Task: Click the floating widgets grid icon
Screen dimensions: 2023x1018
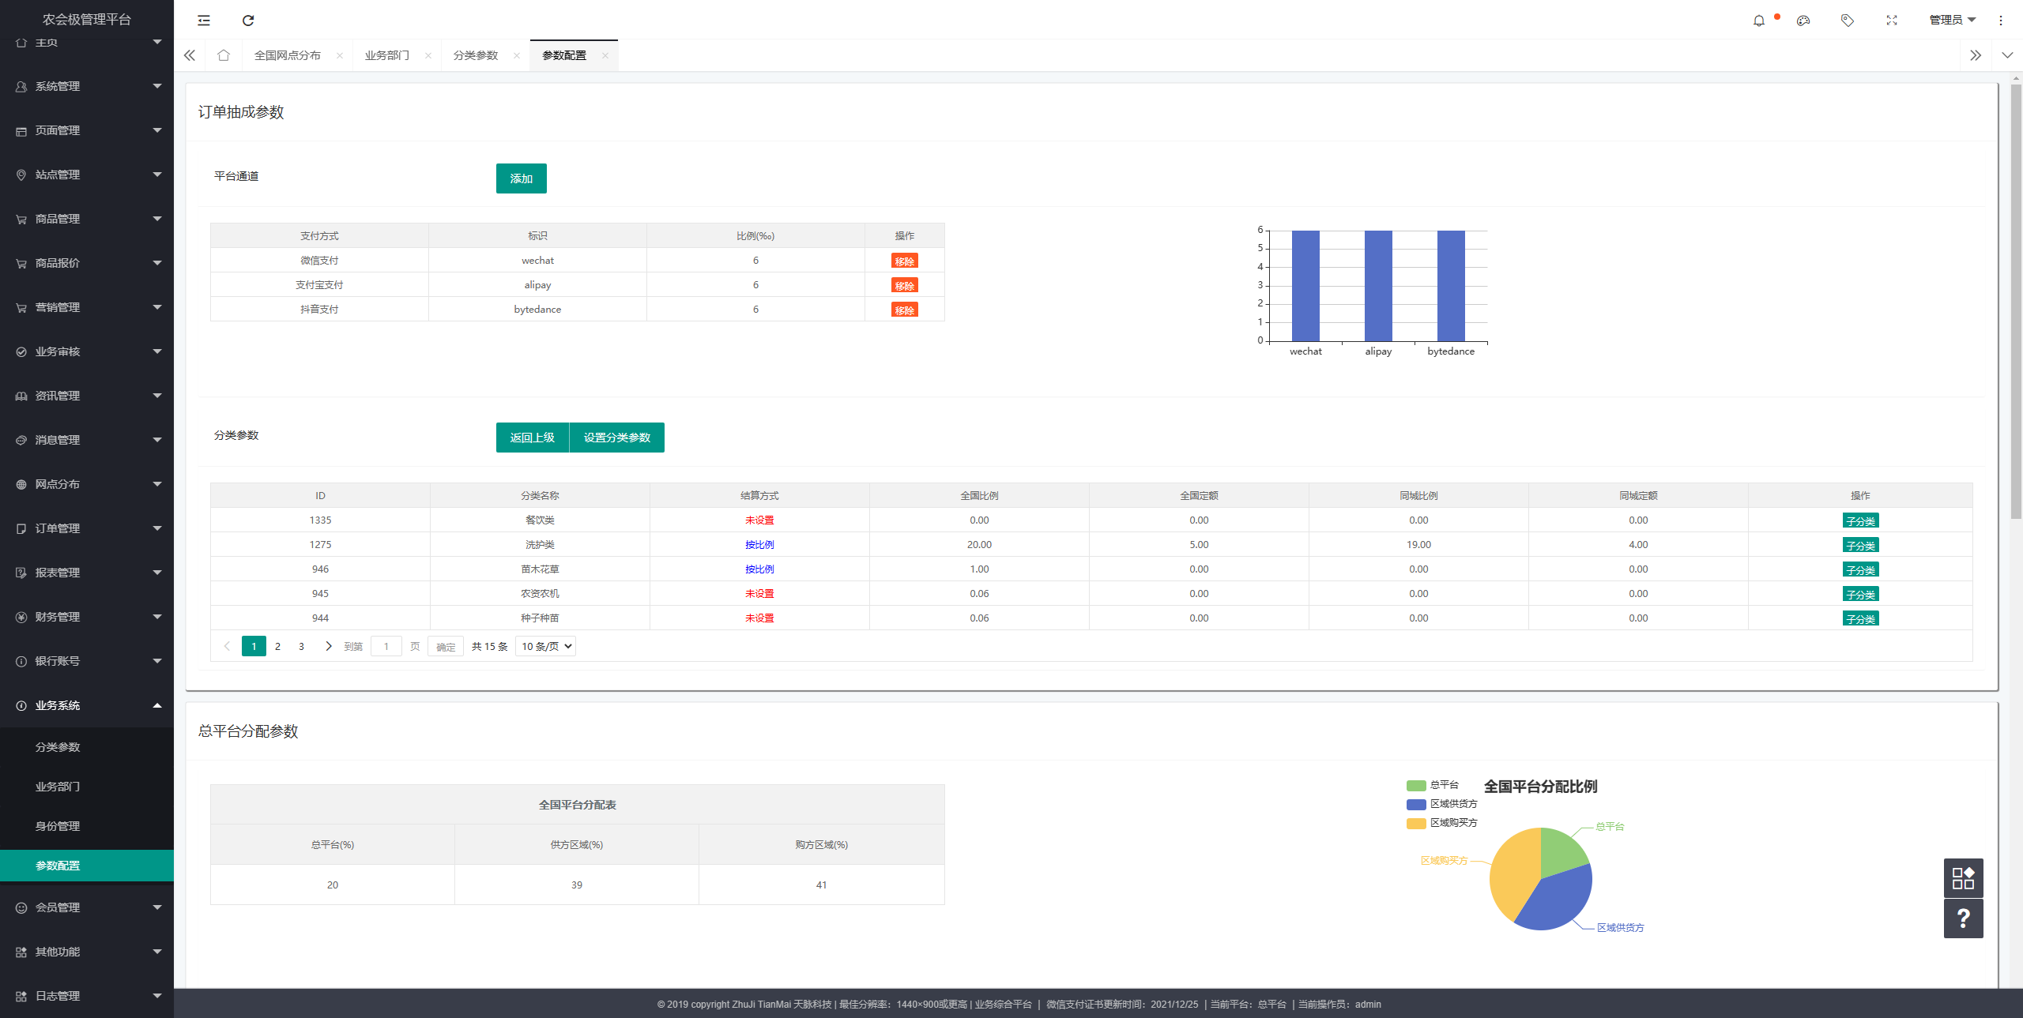Action: 1964,878
